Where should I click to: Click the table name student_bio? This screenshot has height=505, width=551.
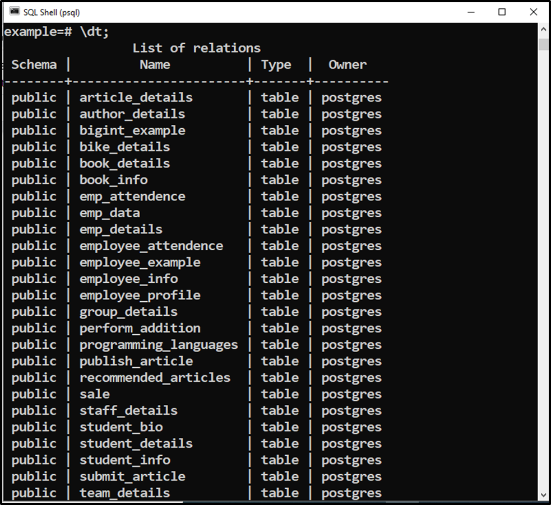coord(121,427)
